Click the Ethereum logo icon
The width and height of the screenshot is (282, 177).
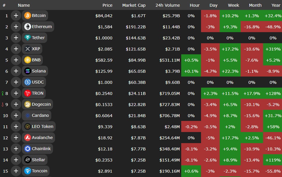tap(28, 27)
